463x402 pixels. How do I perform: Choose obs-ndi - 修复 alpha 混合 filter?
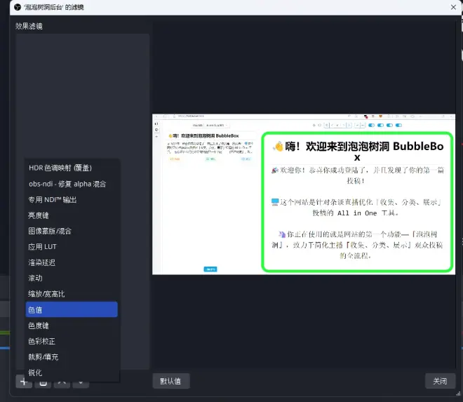pos(72,184)
